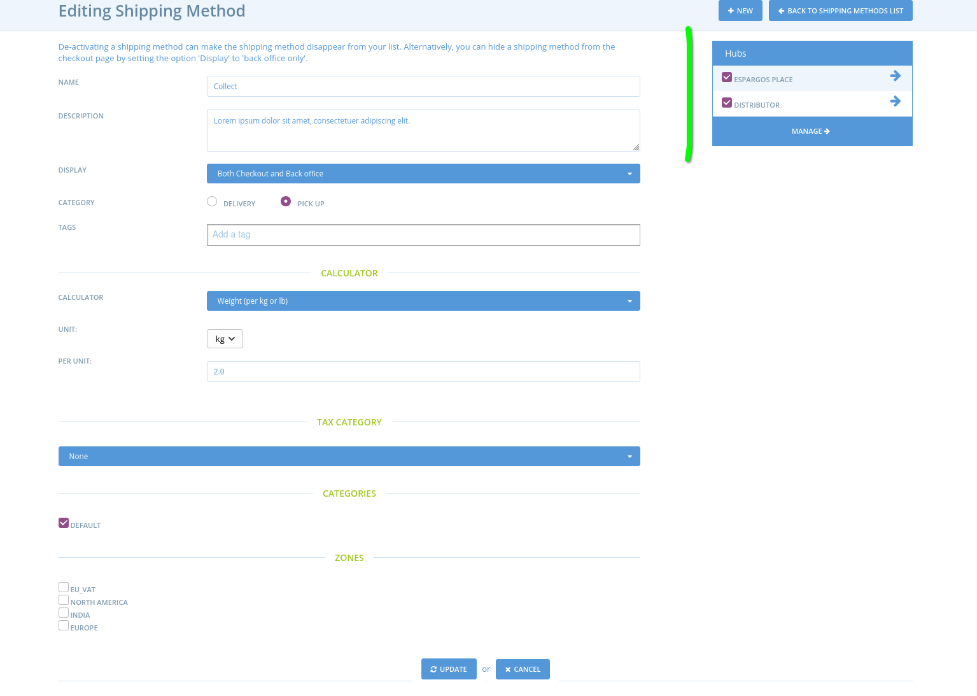Screen dimensions: 977x696
Task: Click the Zones section heading
Action: 349,558
